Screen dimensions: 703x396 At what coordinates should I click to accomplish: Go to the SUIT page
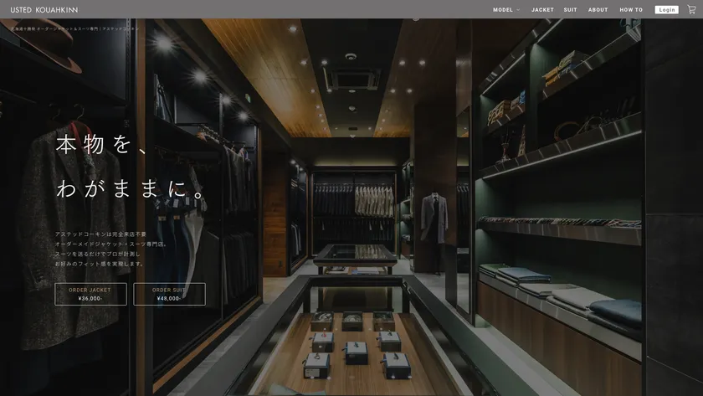tap(570, 9)
